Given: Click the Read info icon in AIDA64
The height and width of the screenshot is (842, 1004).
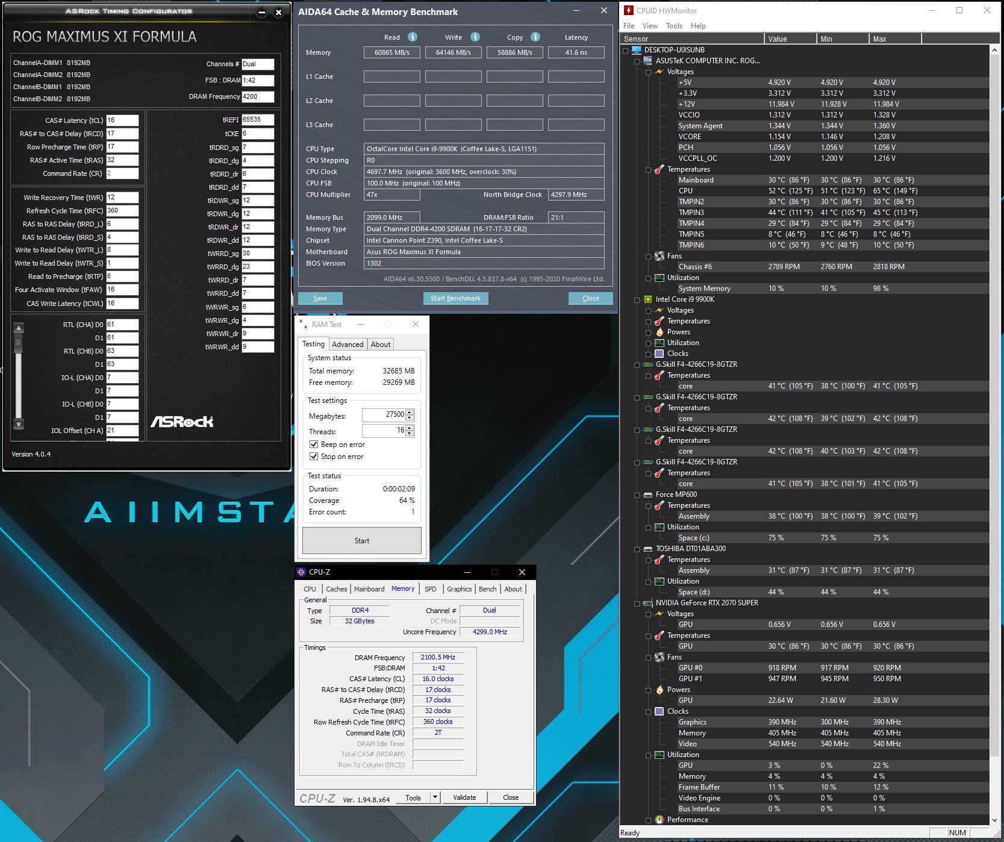Looking at the screenshot, I should coord(413,37).
